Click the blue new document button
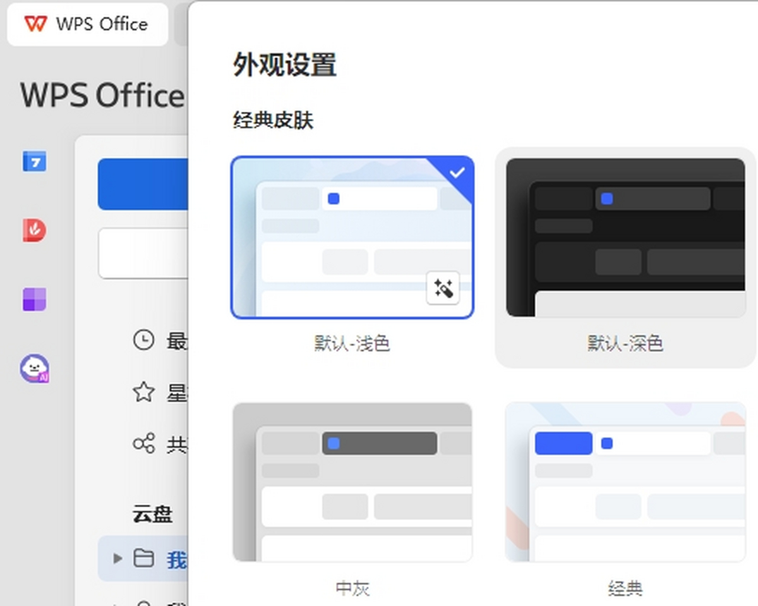 pyautogui.click(x=145, y=184)
